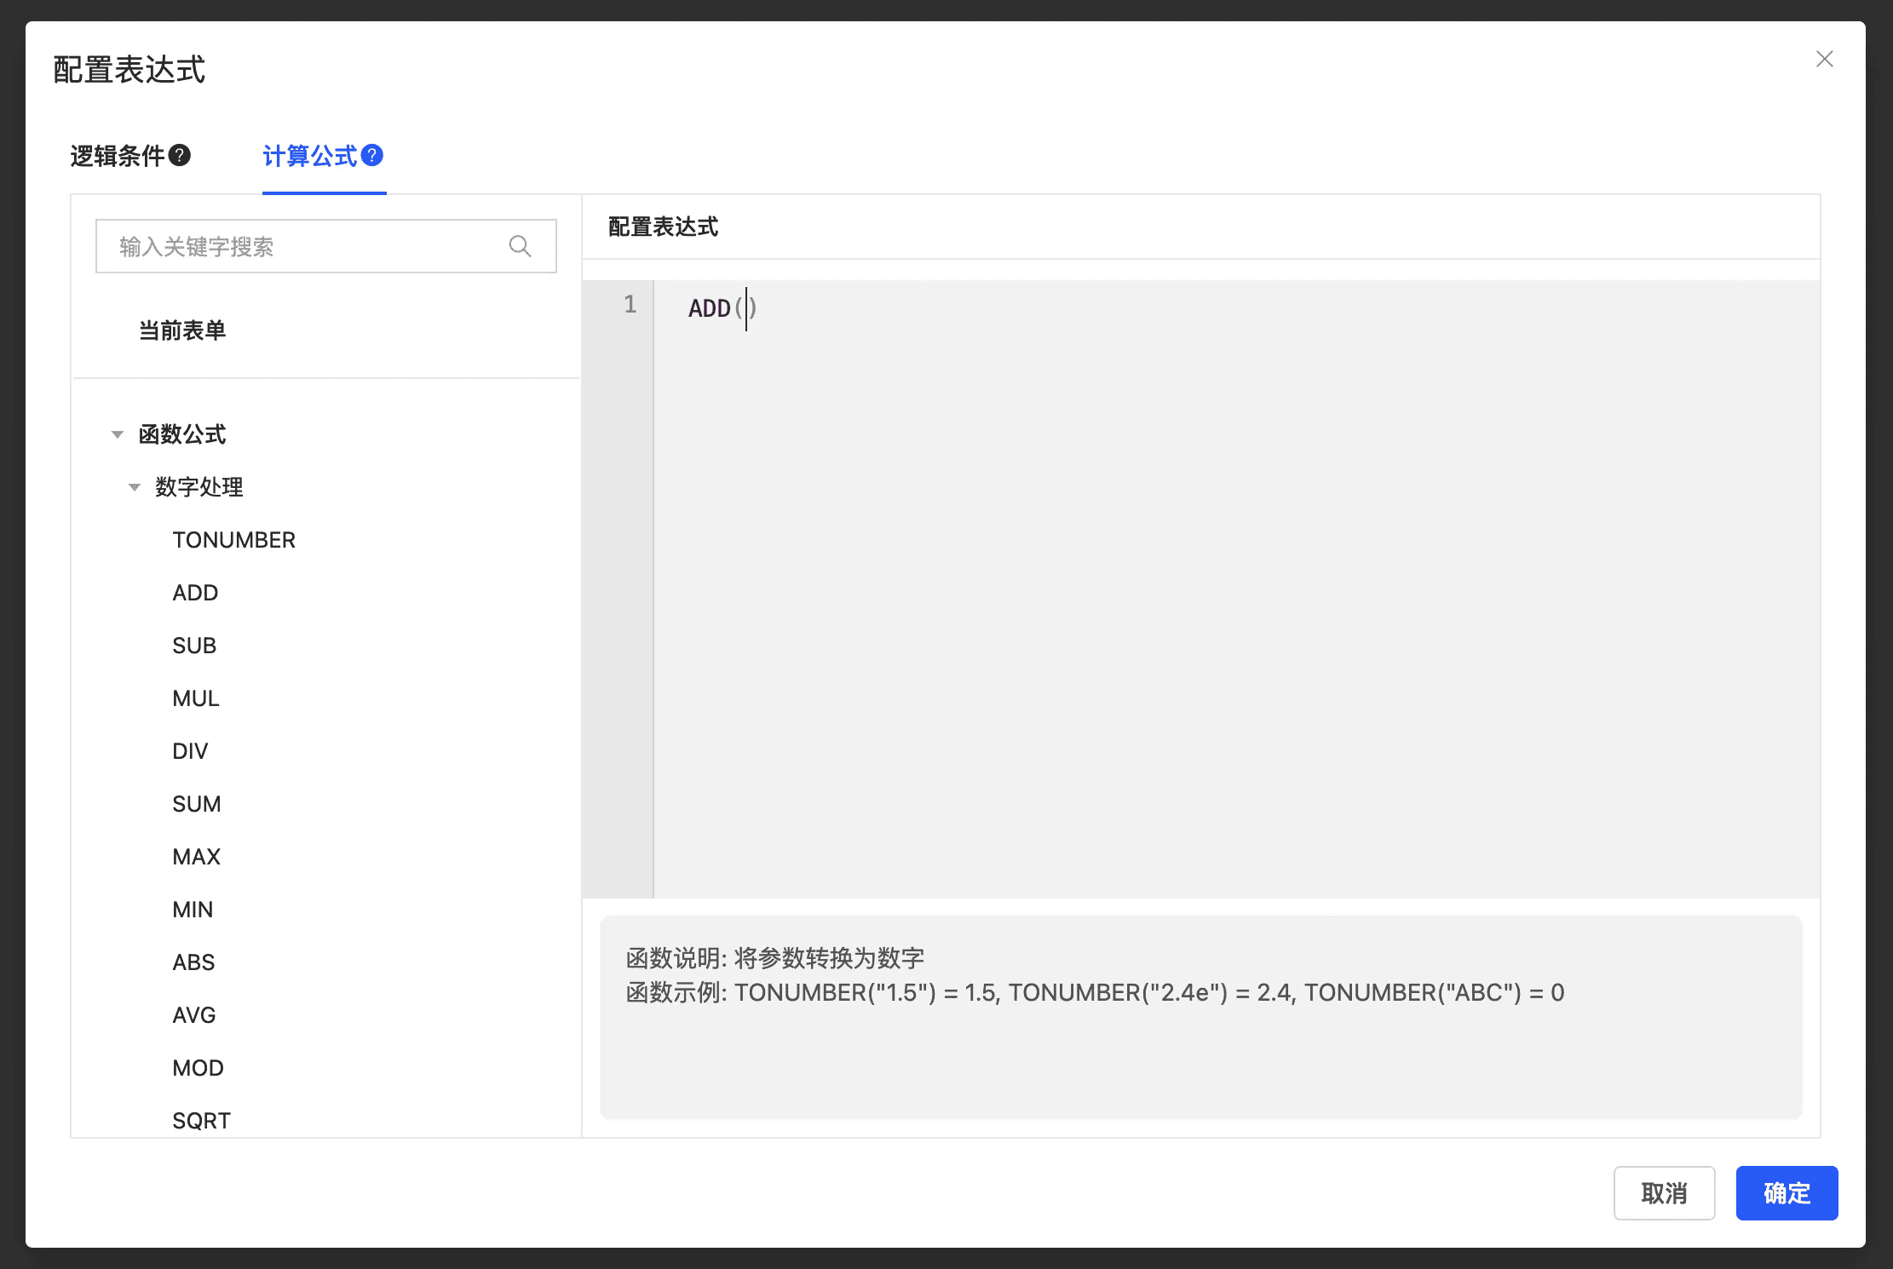This screenshot has width=1893, height=1269.
Task: Close the 配置表达式 dialog
Action: coord(1824,60)
